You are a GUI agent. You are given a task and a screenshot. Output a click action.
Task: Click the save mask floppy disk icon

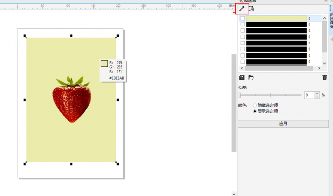tap(242, 78)
